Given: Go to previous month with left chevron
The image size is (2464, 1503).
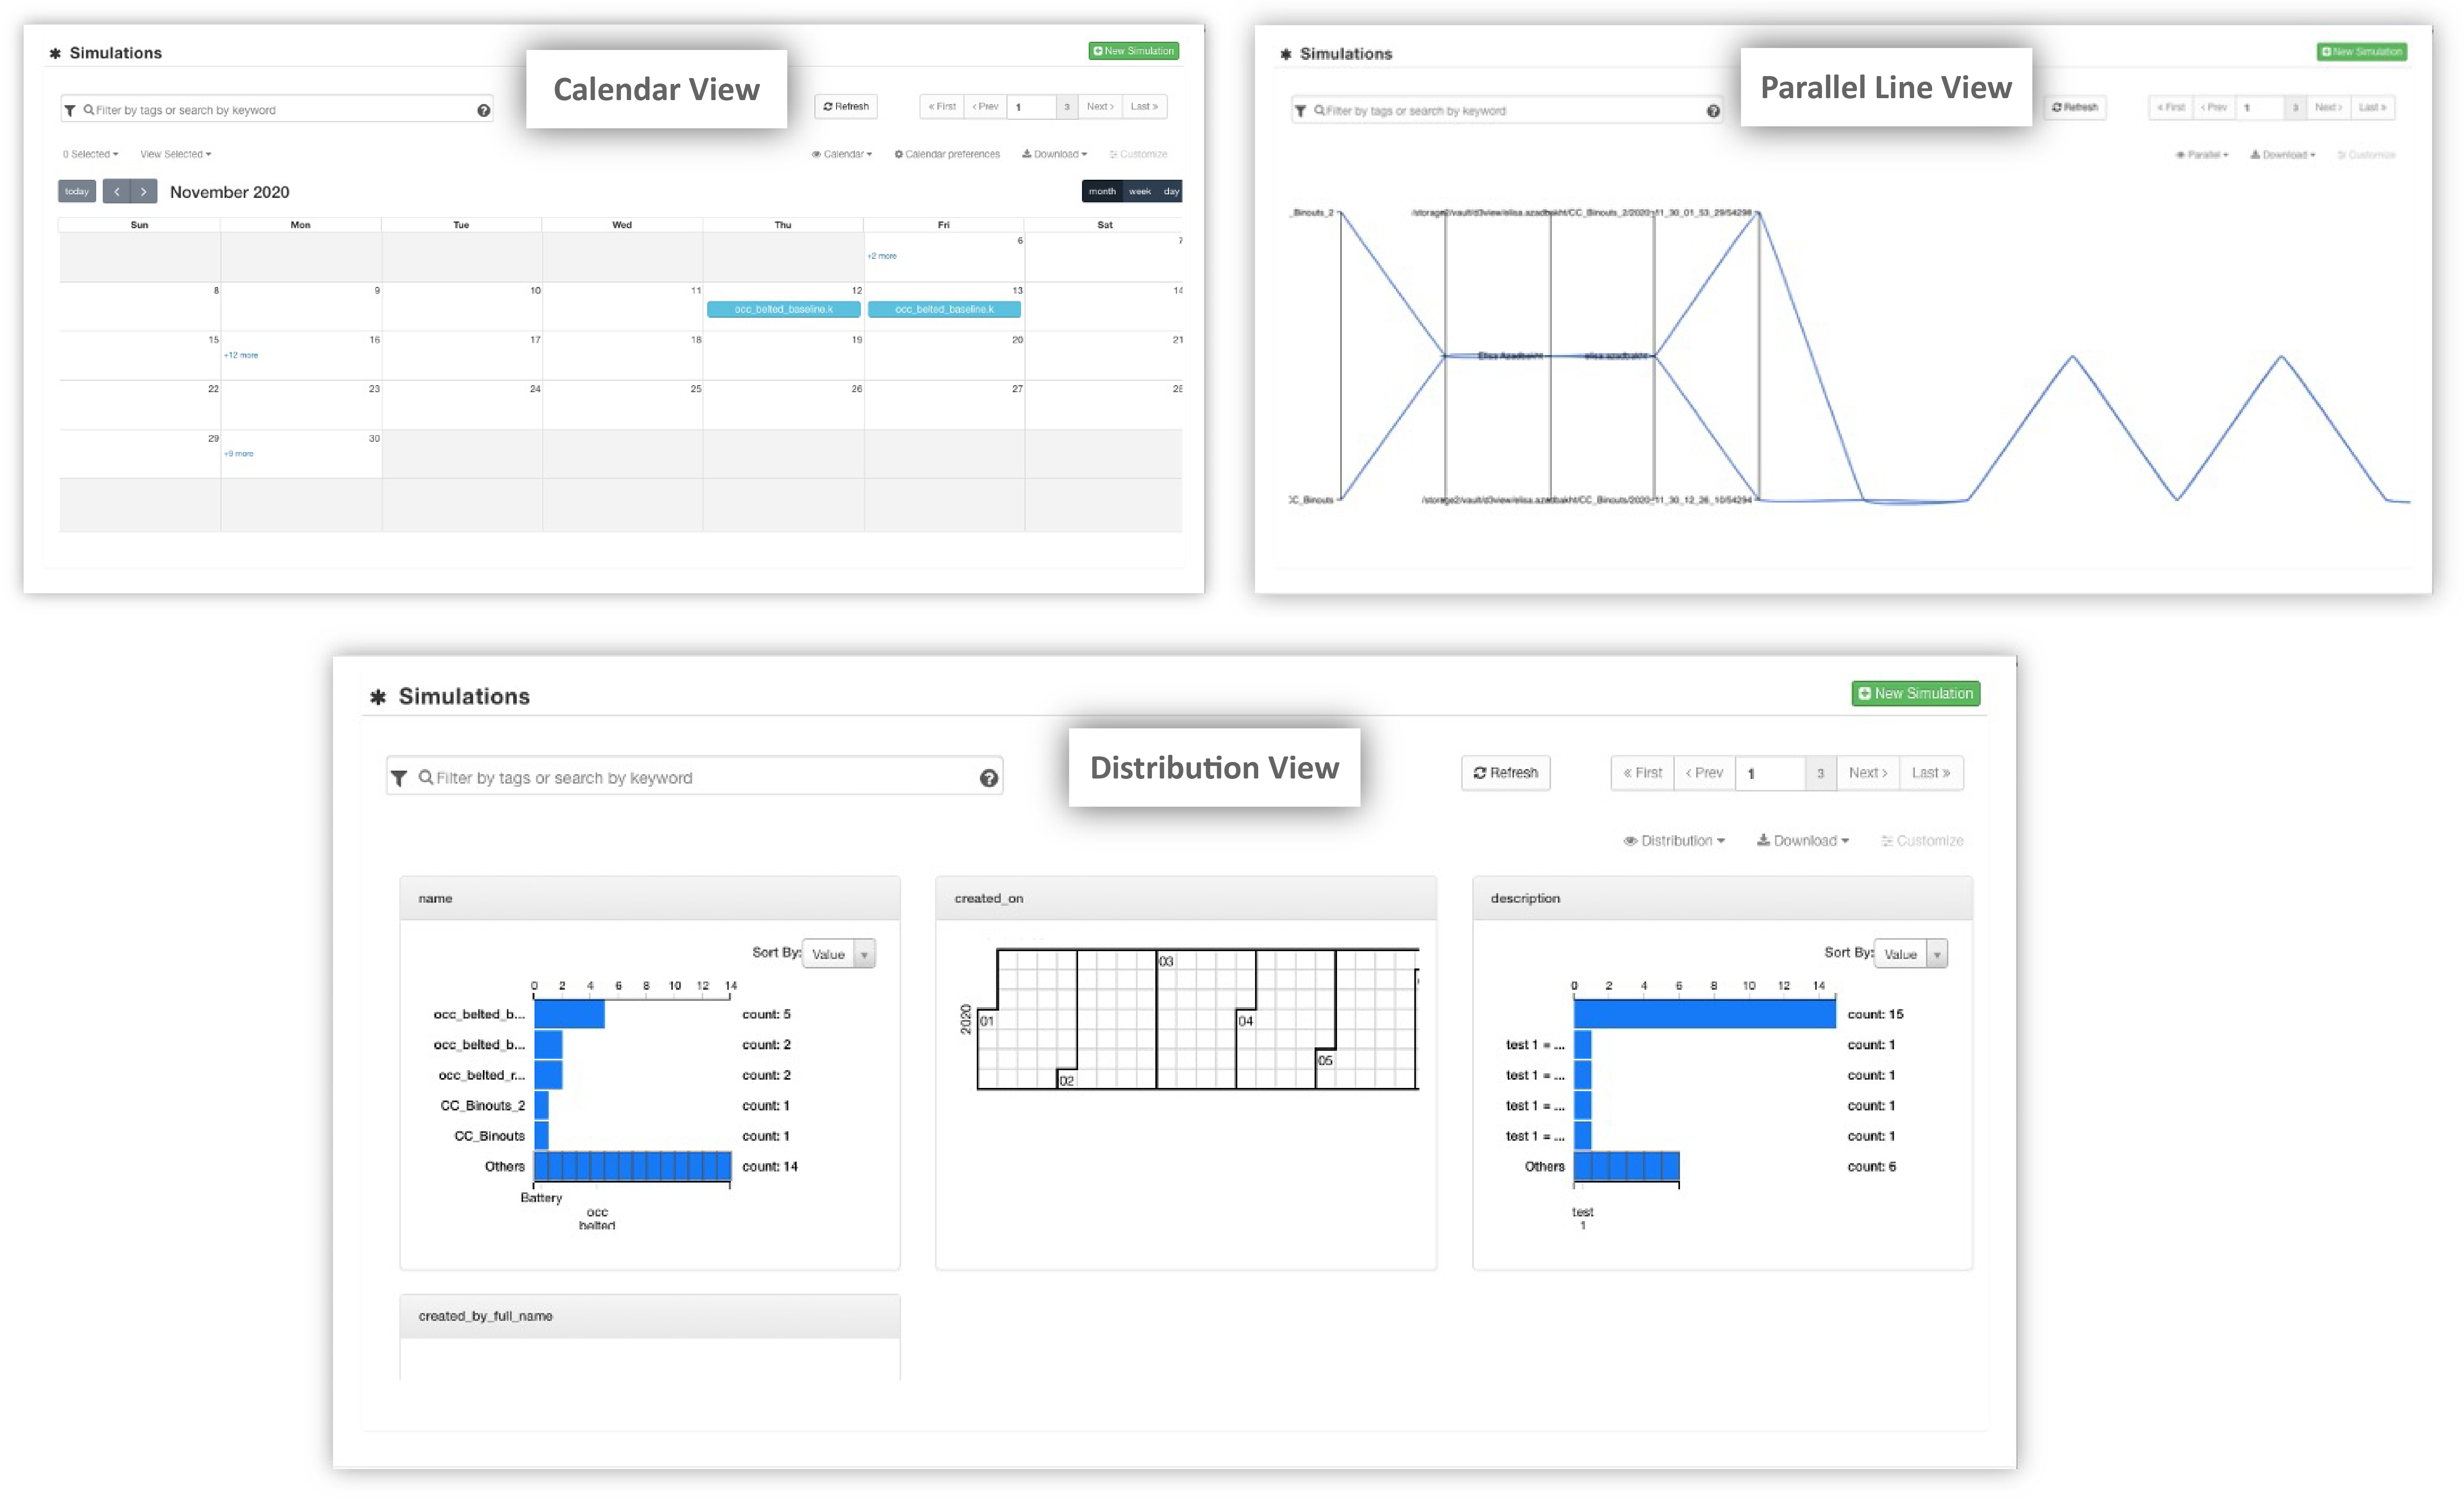Looking at the screenshot, I should 117,191.
